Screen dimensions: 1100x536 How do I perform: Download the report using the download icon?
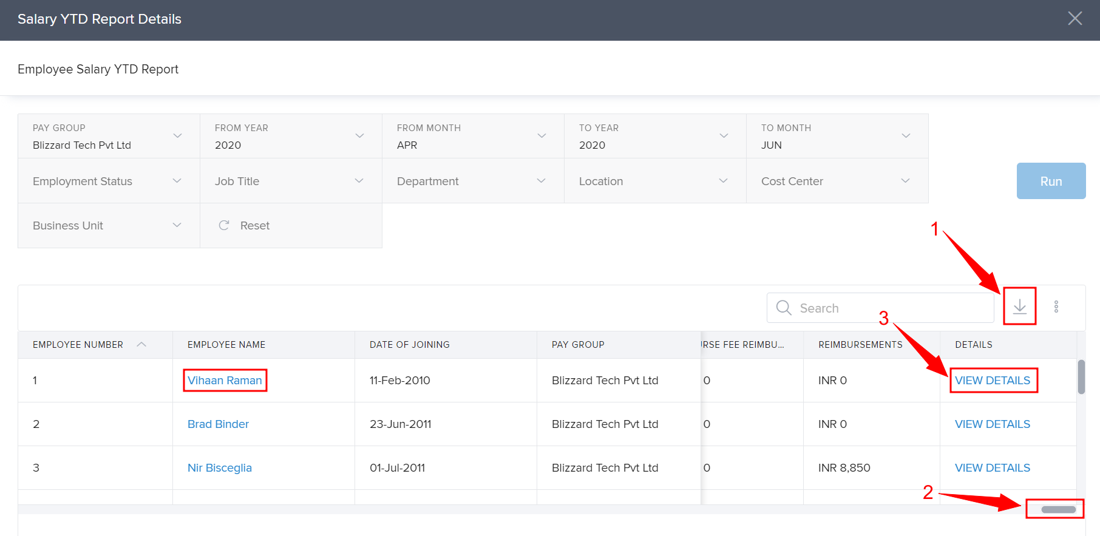[1020, 307]
